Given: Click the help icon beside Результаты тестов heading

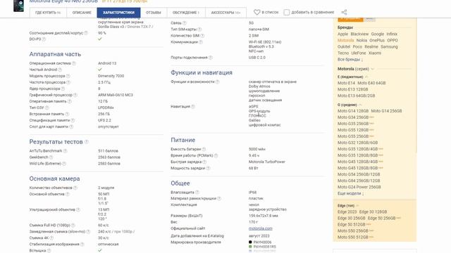Looking at the screenshot, I should point(87,142).
